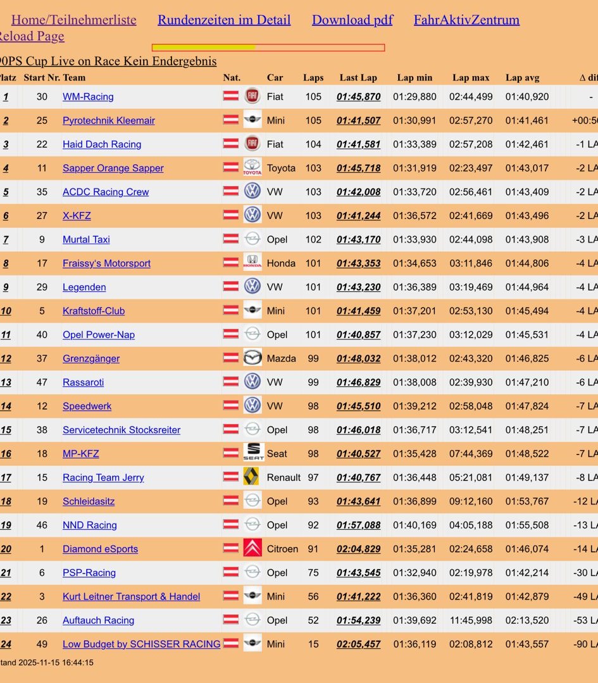Viewport: 598px width, 683px height.
Task: Open the Pyrotechnik Kleemair team link
Action: click(x=108, y=121)
